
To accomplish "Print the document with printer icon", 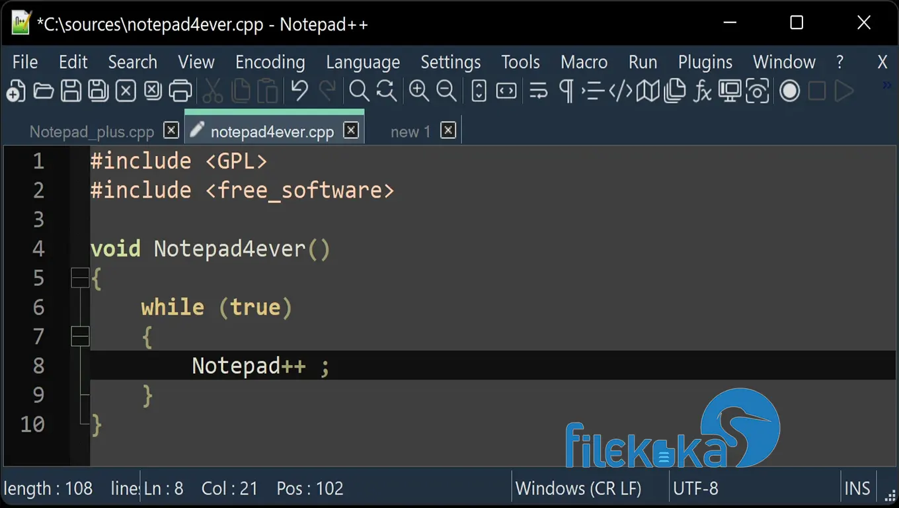I will coord(180,91).
